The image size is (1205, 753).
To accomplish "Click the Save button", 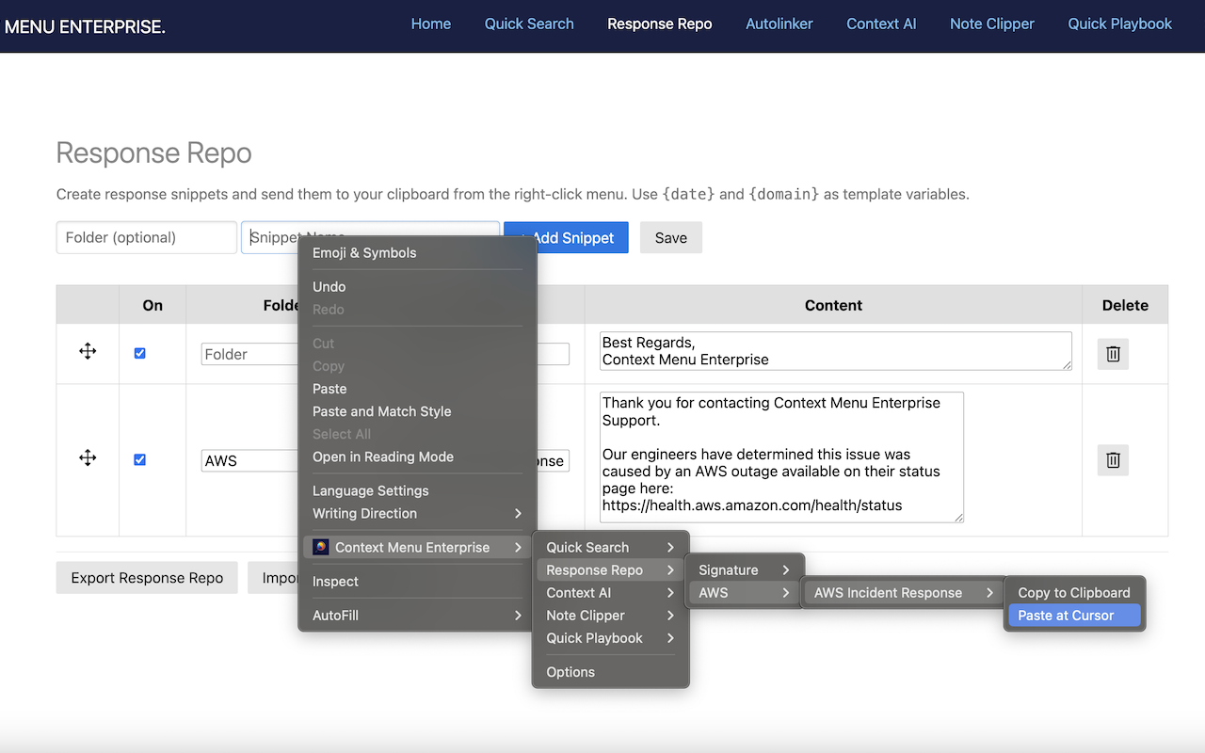I will click(671, 237).
